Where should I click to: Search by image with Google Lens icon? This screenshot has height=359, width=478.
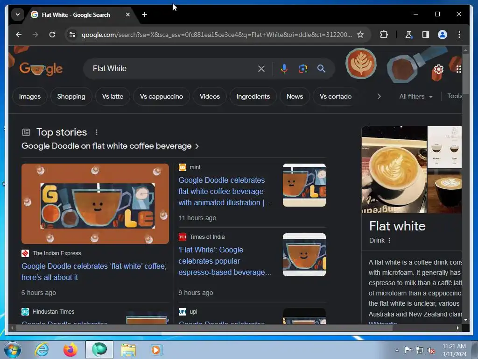302,69
